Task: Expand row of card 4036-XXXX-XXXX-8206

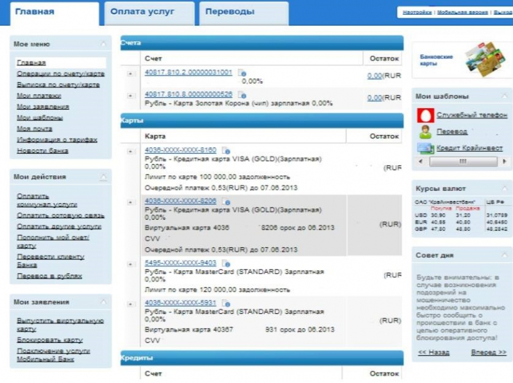Action: point(131,202)
